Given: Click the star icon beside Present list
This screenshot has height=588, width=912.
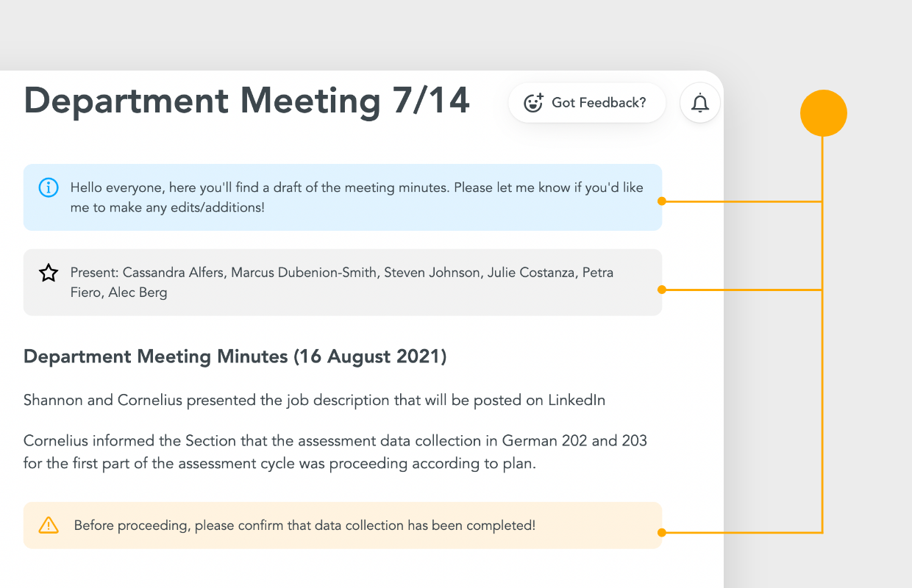Looking at the screenshot, I should (49, 273).
